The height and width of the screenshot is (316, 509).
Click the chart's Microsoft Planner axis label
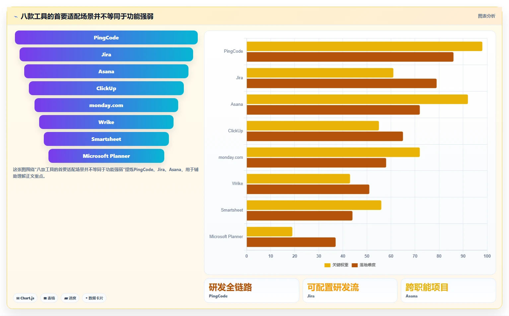(x=226, y=237)
